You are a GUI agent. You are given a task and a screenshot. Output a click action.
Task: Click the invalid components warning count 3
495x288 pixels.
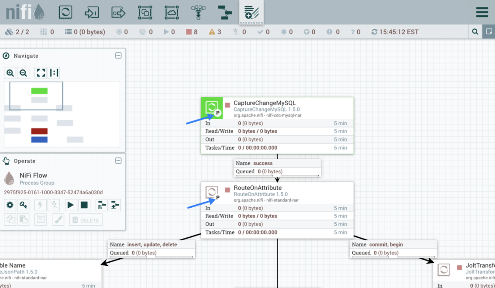click(x=215, y=32)
